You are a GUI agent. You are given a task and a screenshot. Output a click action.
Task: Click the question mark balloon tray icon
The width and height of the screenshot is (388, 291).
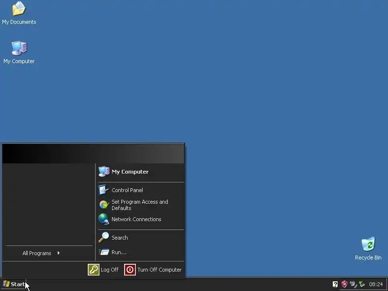[335, 284]
